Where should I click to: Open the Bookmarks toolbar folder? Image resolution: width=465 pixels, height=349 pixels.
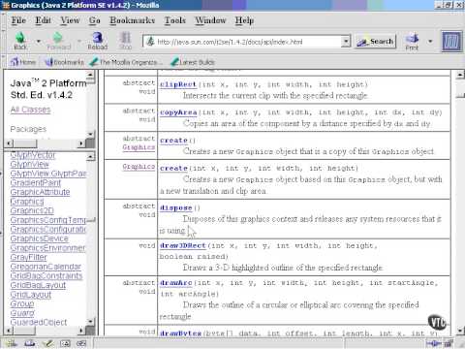click(x=65, y=62)
